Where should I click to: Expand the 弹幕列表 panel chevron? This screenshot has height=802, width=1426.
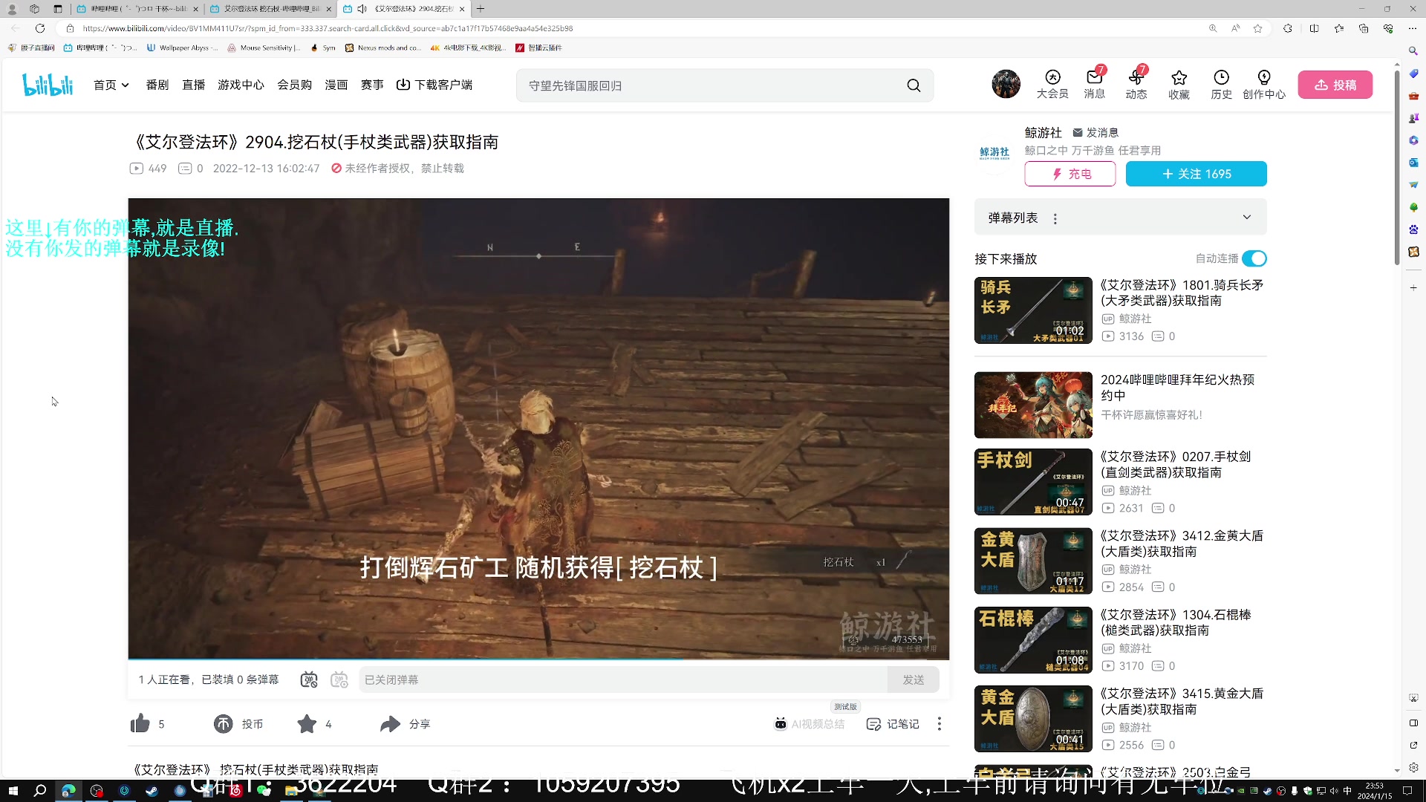[1247, 218]
